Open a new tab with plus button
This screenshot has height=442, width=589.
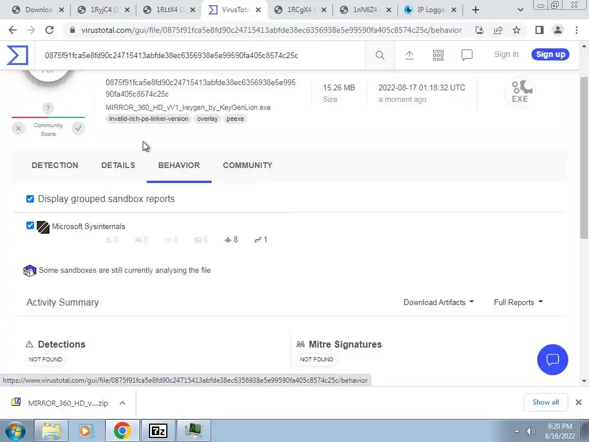pyautogui.click(x=476, y=10)
